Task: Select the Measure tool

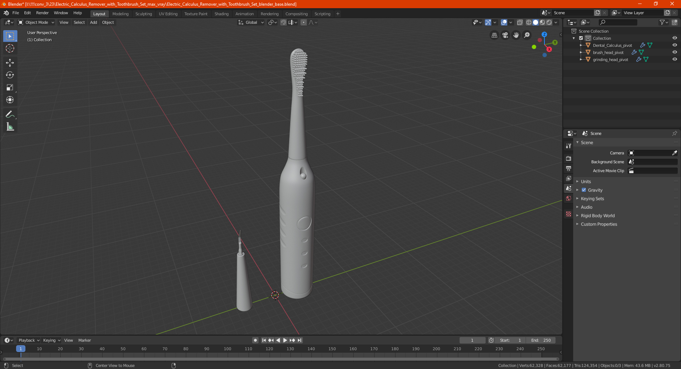Action: 10,127
